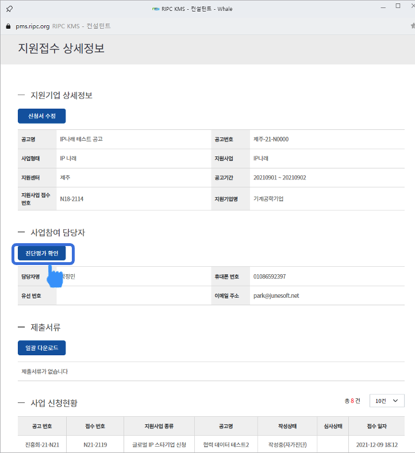Click the 일괄 다운로드 button
Viewport: 415px width, 453px height.
coord(42,348)
